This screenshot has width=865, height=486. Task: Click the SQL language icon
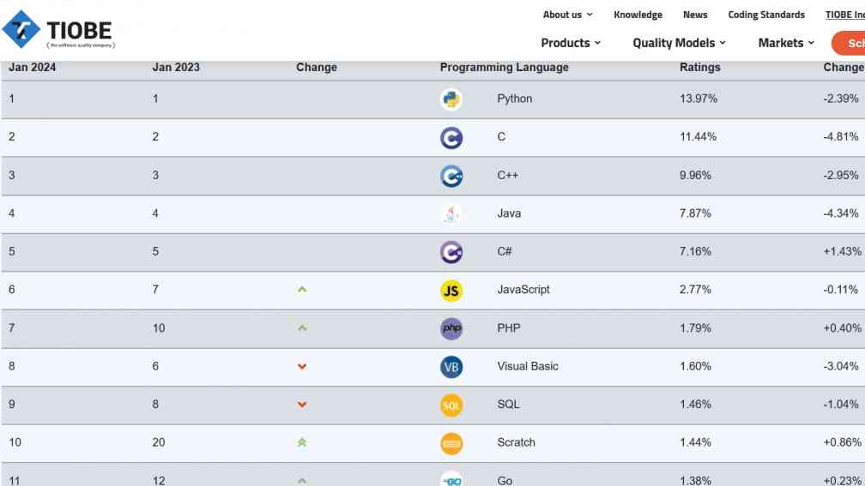pyautogui.click(x=451, y=405)
